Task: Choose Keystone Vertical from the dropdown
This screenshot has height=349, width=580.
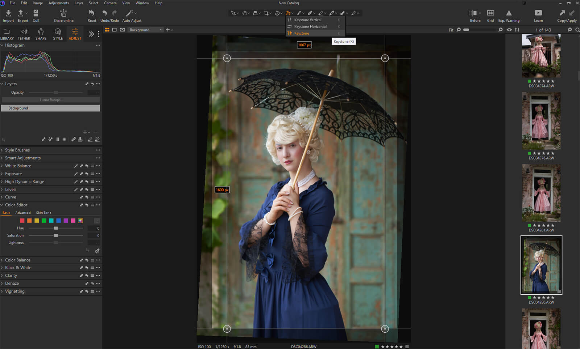Action: click(308, 20)
